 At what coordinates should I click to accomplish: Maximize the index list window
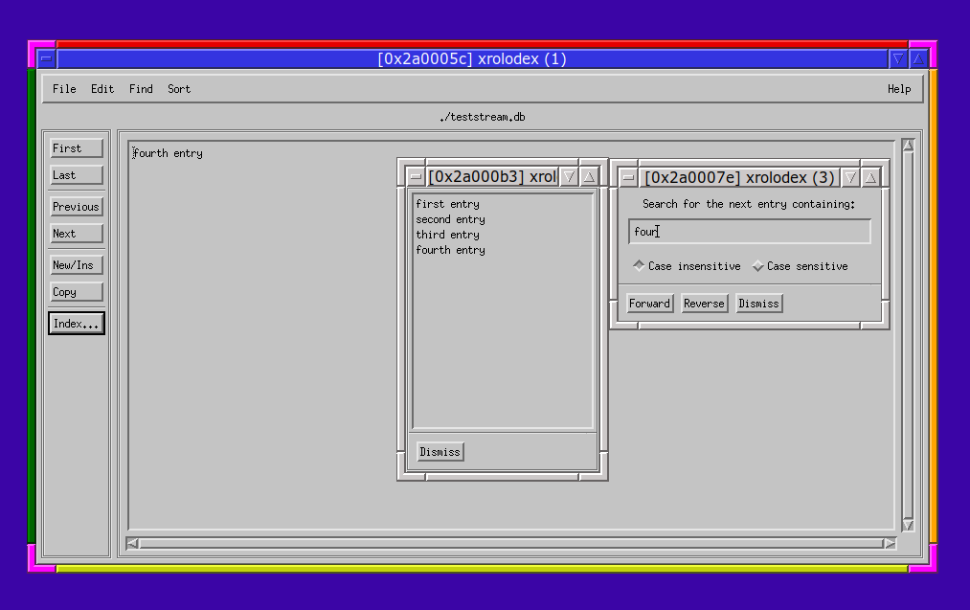[x=589, y=177]
